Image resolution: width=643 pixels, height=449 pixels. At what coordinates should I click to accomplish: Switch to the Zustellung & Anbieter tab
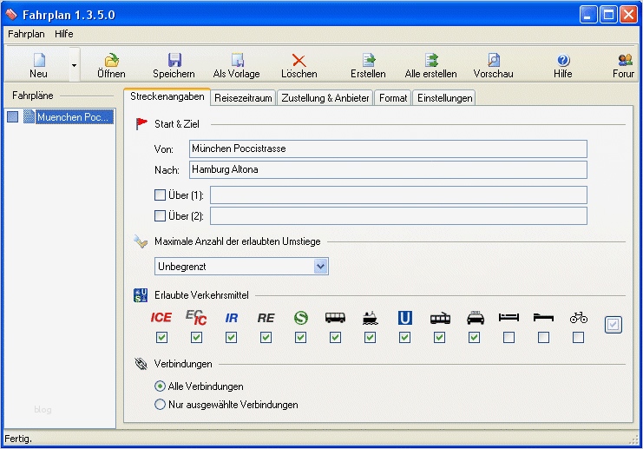[x=325, y=98]
